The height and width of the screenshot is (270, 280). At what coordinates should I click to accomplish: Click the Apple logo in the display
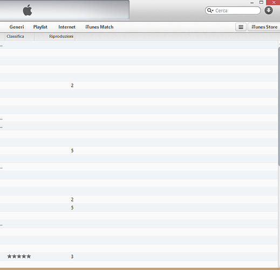[28, 10]
